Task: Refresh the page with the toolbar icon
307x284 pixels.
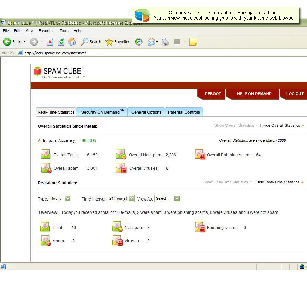Action: pos(61,41)
